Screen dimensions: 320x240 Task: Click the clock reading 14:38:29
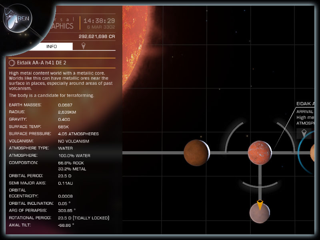(x=99, y=21)
